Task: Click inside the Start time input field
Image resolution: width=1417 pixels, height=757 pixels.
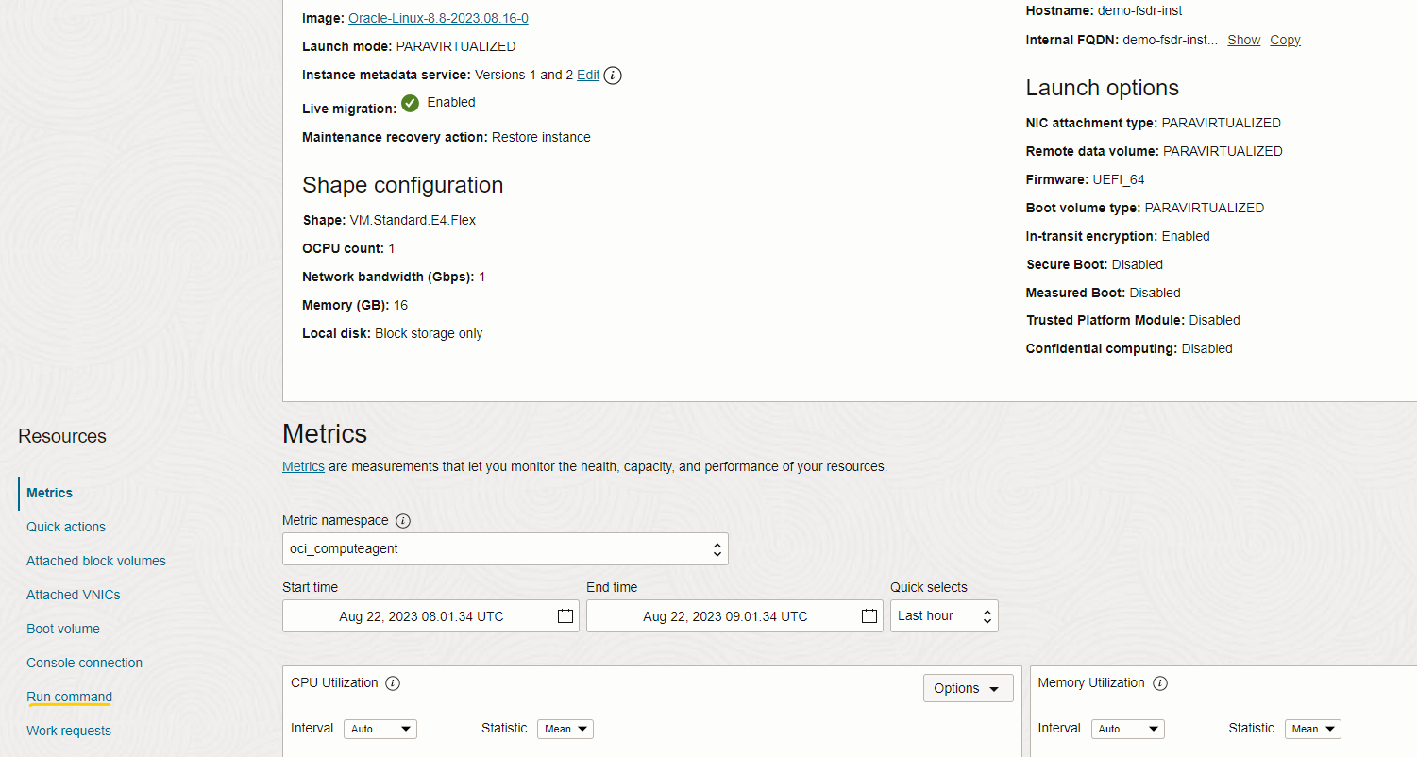Action: click(425, 615)
